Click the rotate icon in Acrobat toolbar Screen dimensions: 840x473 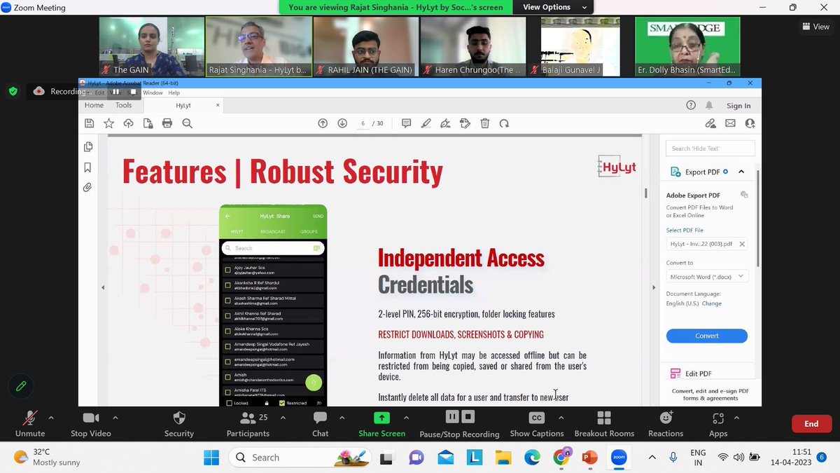tap(504, 123)
